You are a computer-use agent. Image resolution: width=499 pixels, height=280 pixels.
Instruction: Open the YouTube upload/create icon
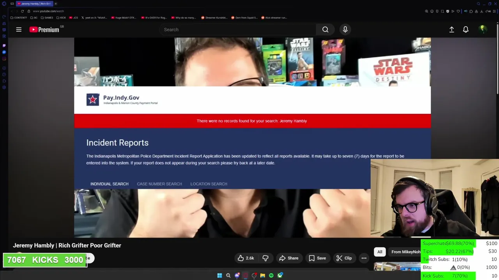coord(451,30)
